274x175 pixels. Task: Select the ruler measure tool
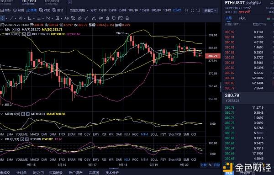click(86, 18)
